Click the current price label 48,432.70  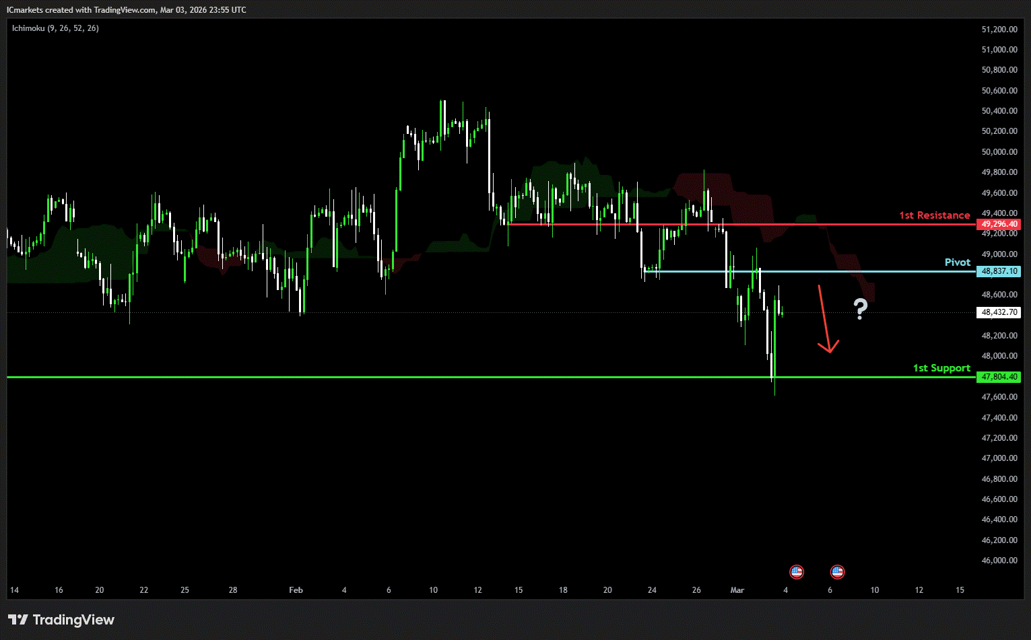coord(999,312)
